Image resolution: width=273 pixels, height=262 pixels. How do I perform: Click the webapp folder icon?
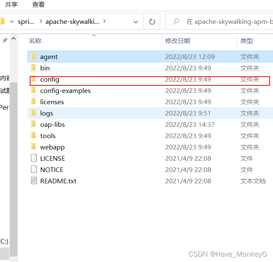point(33,147)
